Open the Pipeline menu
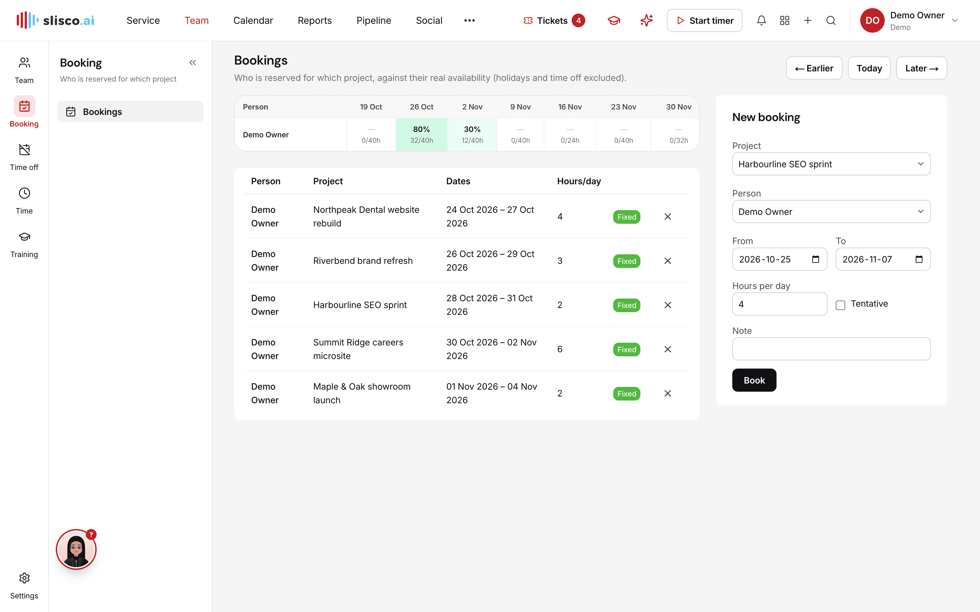Image resolution: width=980 pixels, height=612 pixels. 373,20
